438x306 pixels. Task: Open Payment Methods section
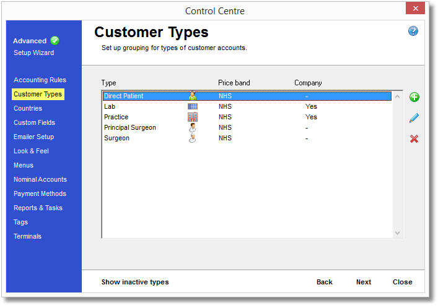pyautogui.click(x=40, y=193)
